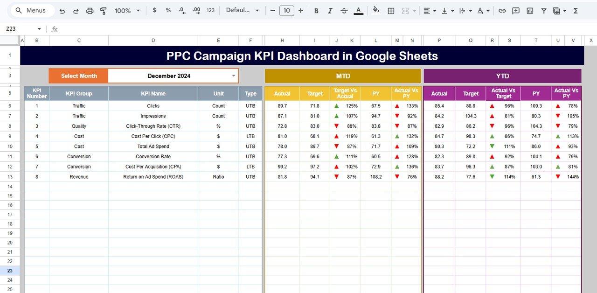The image size is (597, 293).
Task: Click the more number formats 123 button
Action: pos(210,10)
